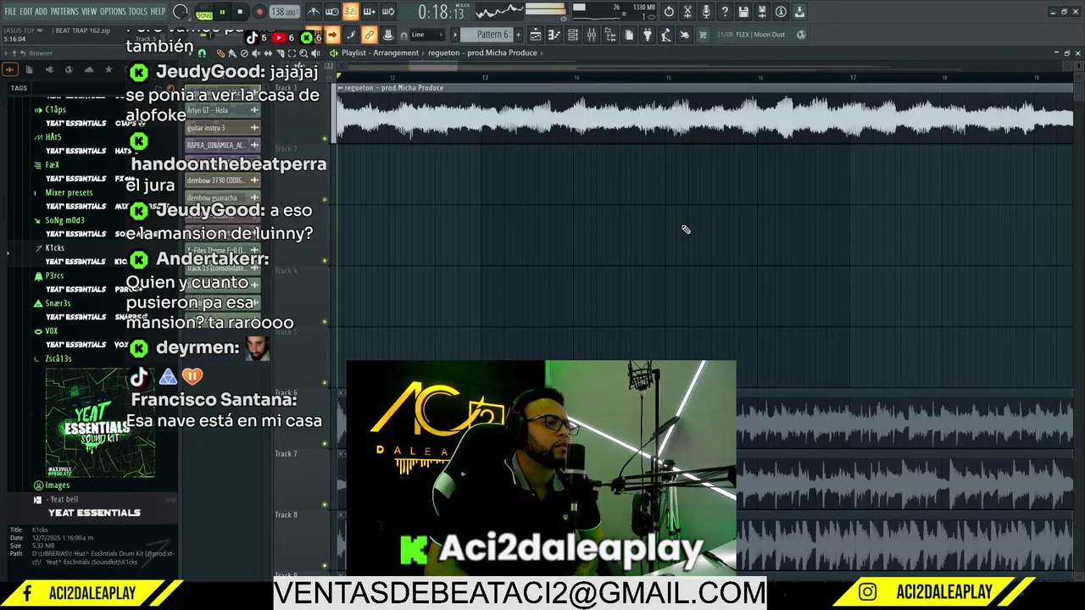The image size is (1085, 610).
Task: Toggle the playlist magnet snap icon
Action: point(201,53)
